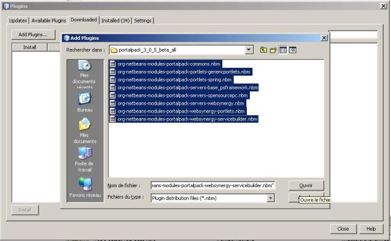This screenshot has height=241, width=391.
Task: Click the search field in Plugins window
Action: point(354,35)
